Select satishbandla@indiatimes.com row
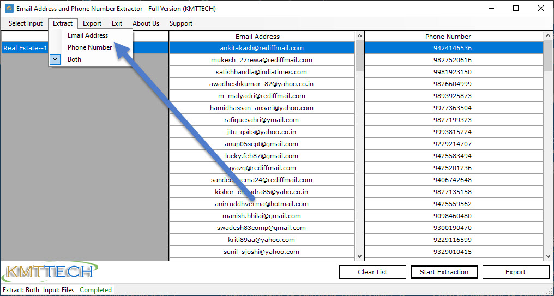554x296 pixels. (x=262, y=72)
